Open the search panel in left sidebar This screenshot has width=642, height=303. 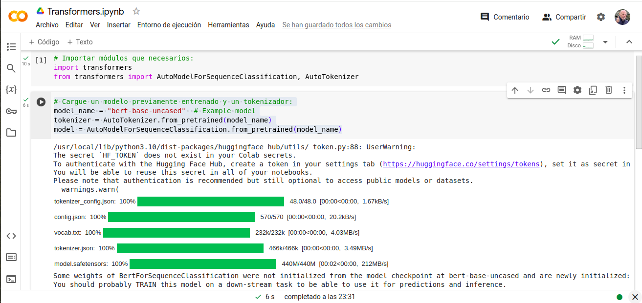tap(11, 68)
